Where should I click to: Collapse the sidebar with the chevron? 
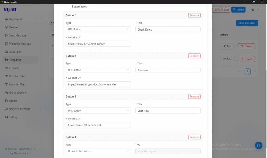coord(40,20)
